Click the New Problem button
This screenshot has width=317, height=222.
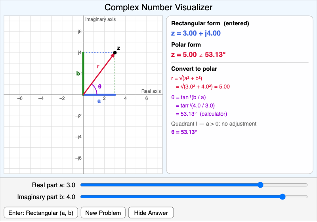[x=103, y=213]
